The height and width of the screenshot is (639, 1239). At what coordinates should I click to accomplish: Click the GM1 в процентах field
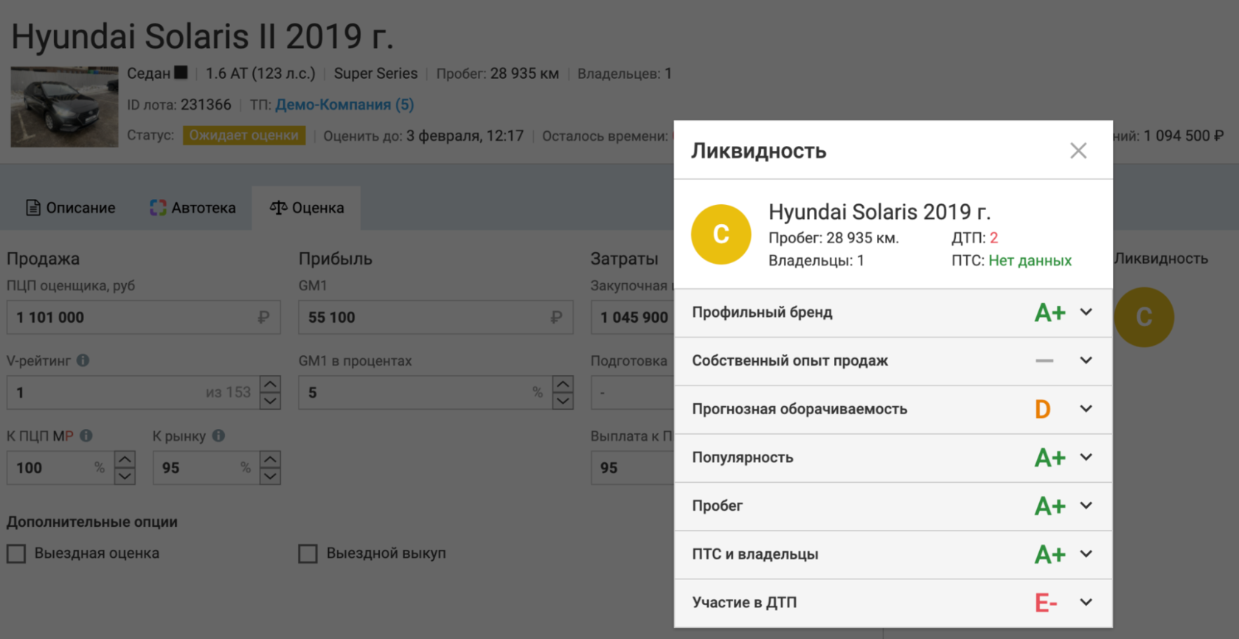[426, 393]
